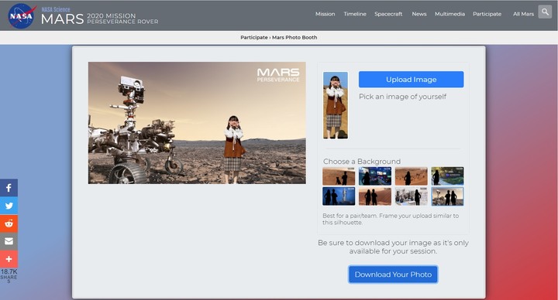558x300 pixels.
Task: Click the NASA logo
Action: [x=22, y=16]
